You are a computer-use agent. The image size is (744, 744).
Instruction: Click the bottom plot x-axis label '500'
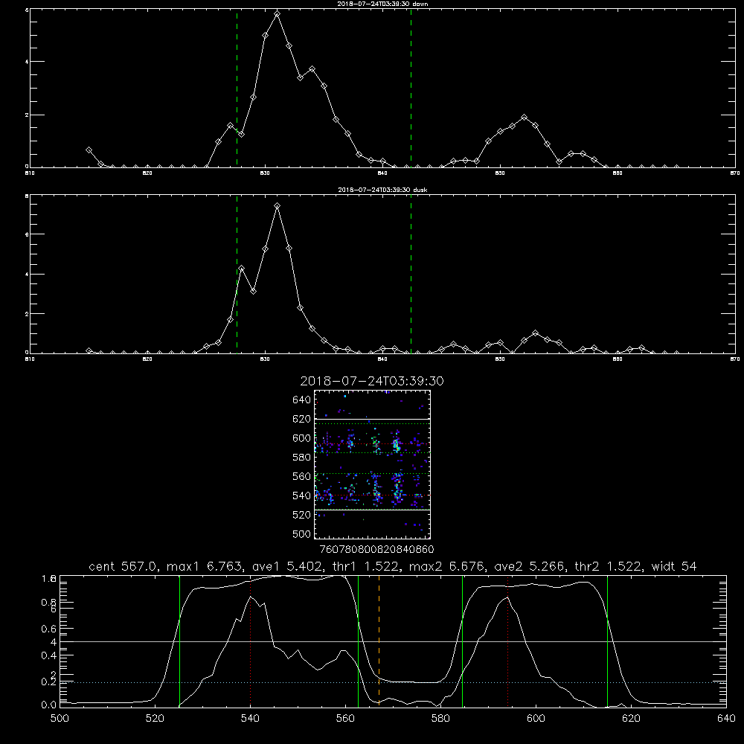pos(60,718)
